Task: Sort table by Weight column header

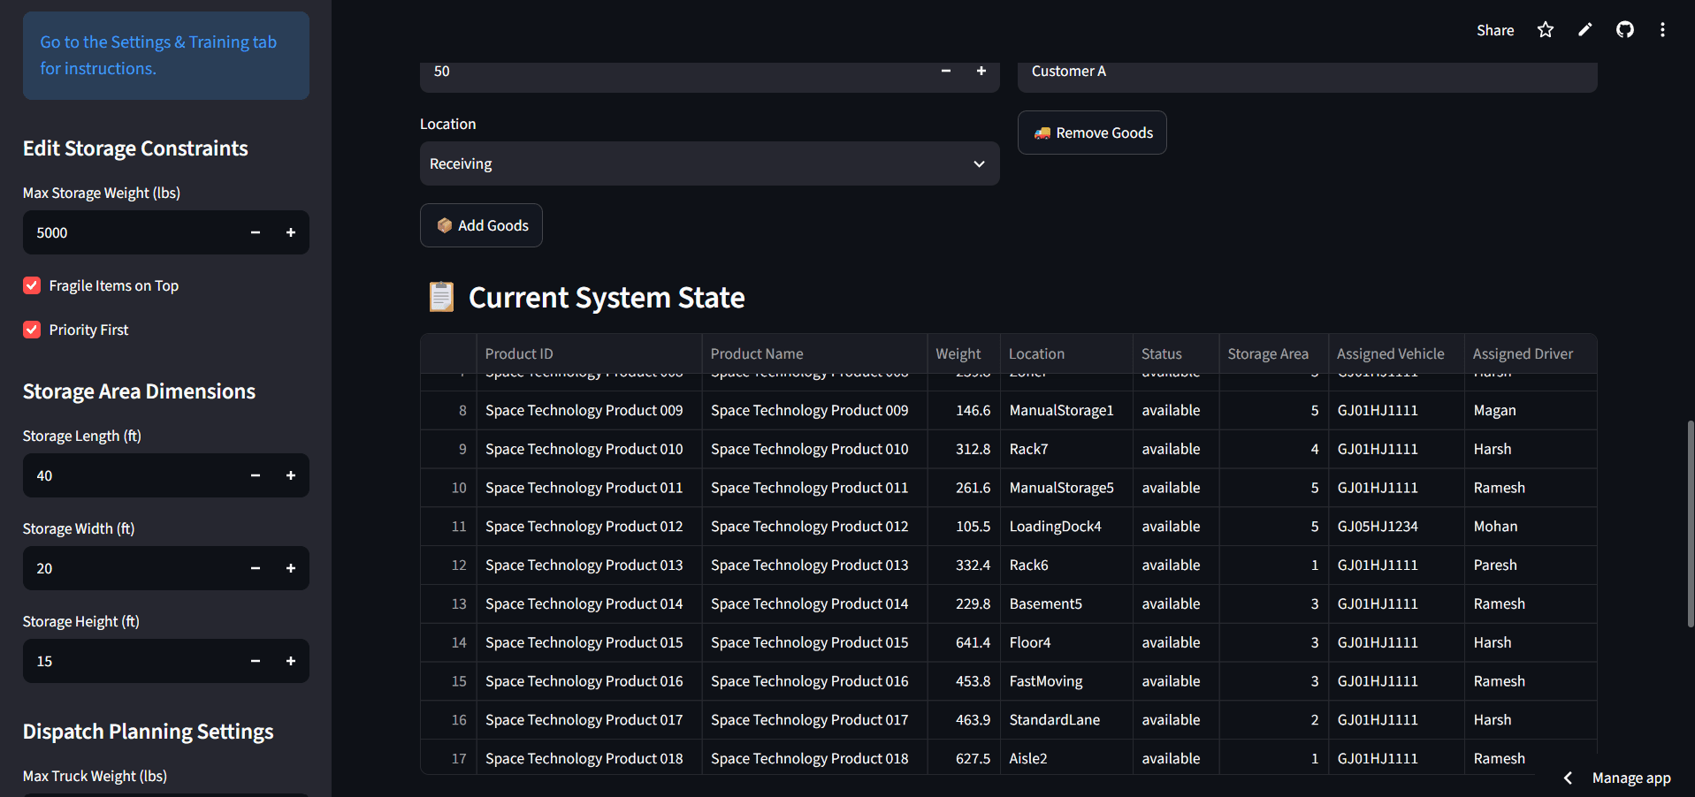Action: pos(964,353)
